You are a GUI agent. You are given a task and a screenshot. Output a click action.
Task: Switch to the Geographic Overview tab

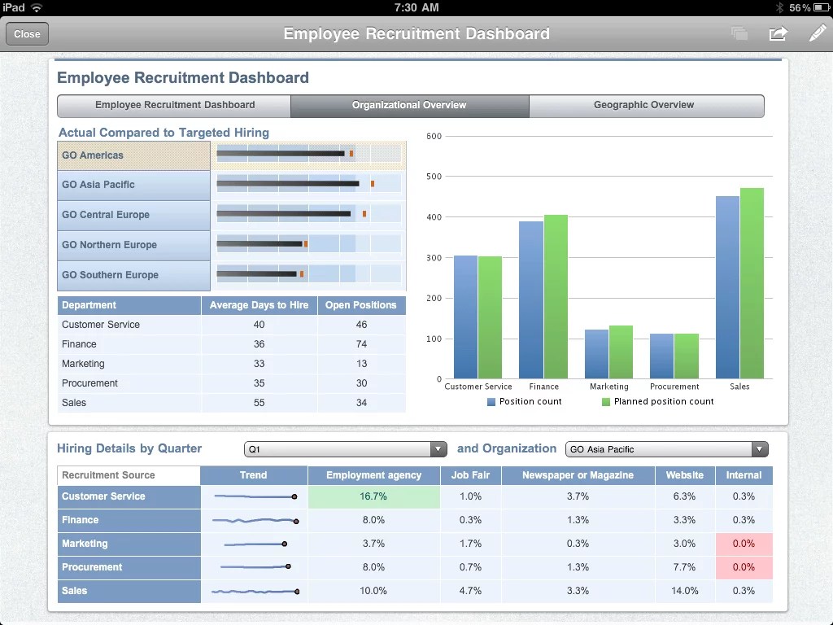[x=643, y=105]
